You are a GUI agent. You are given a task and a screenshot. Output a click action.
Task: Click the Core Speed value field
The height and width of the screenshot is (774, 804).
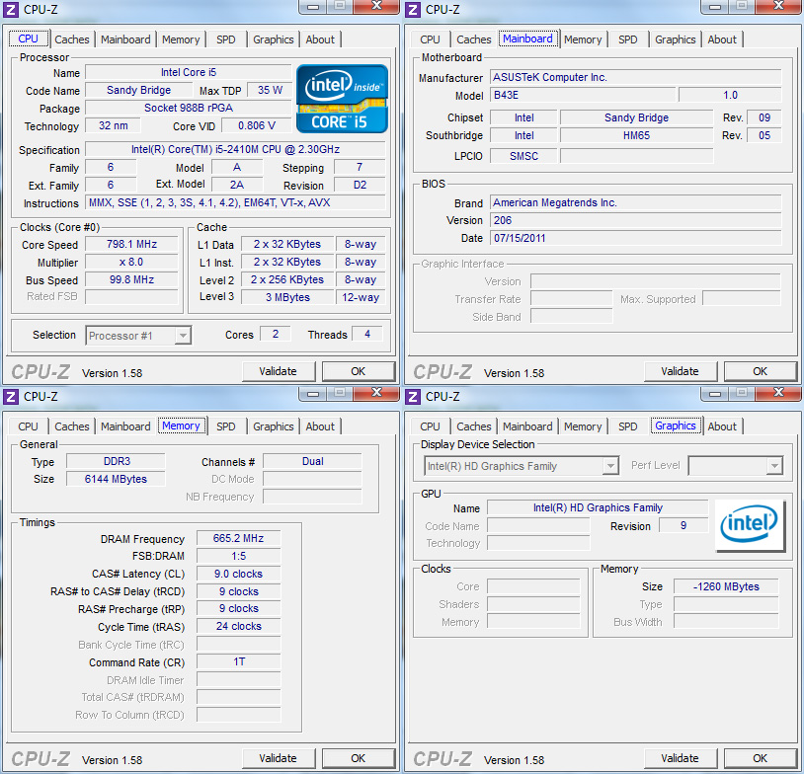(x=129, y=244)
